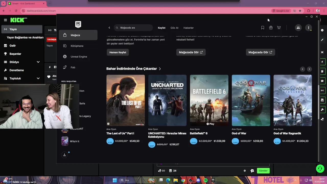The height and width of the screenshot is (184, 327).
Task: Click Kick pencil edit icon
Action: (322, 40)
